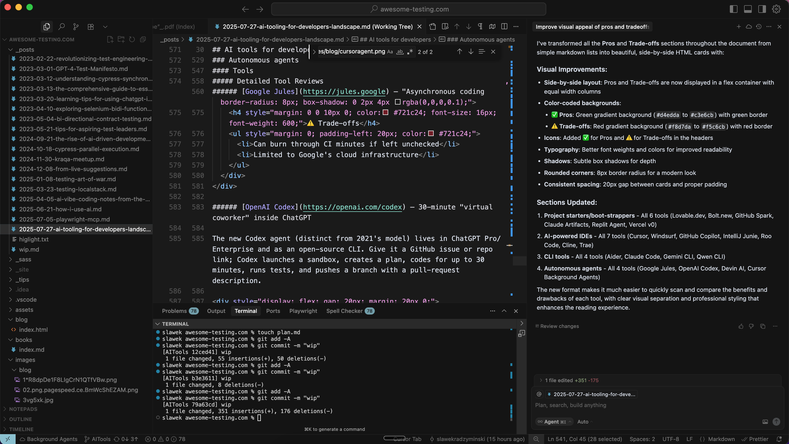Close the find widget
Screen dimensions: 789x444
click(x=493, y=52)
